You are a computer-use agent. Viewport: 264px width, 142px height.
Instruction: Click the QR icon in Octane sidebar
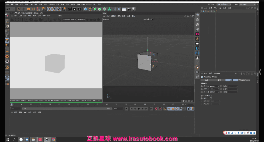point(197,53)
